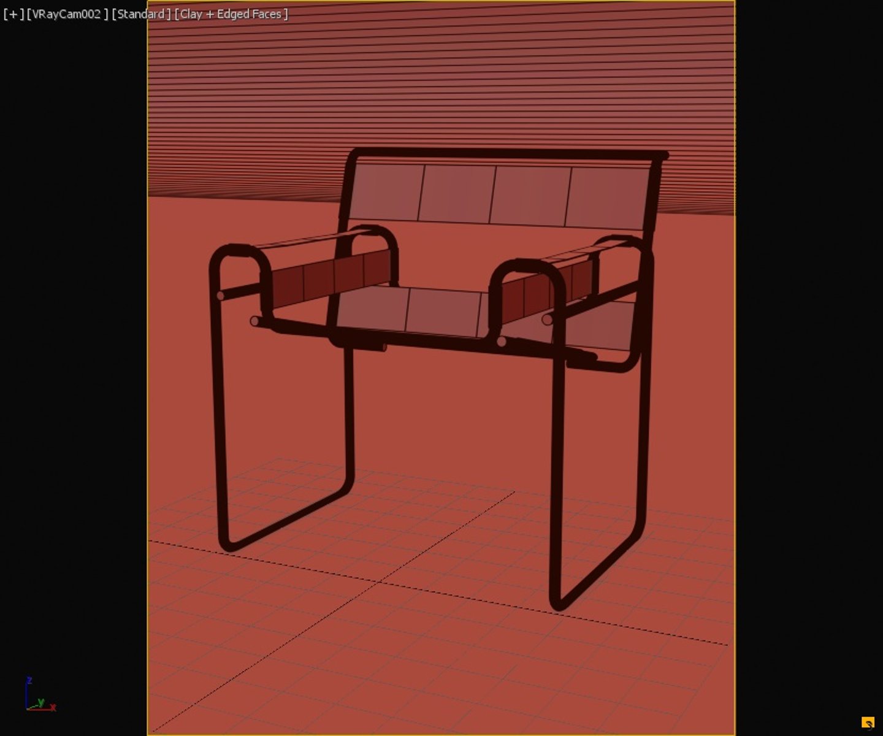Image resolution: width=883 pixels, height=736 pixels.
Task: Select the chair backrest panel
Action: pos(500,195)
